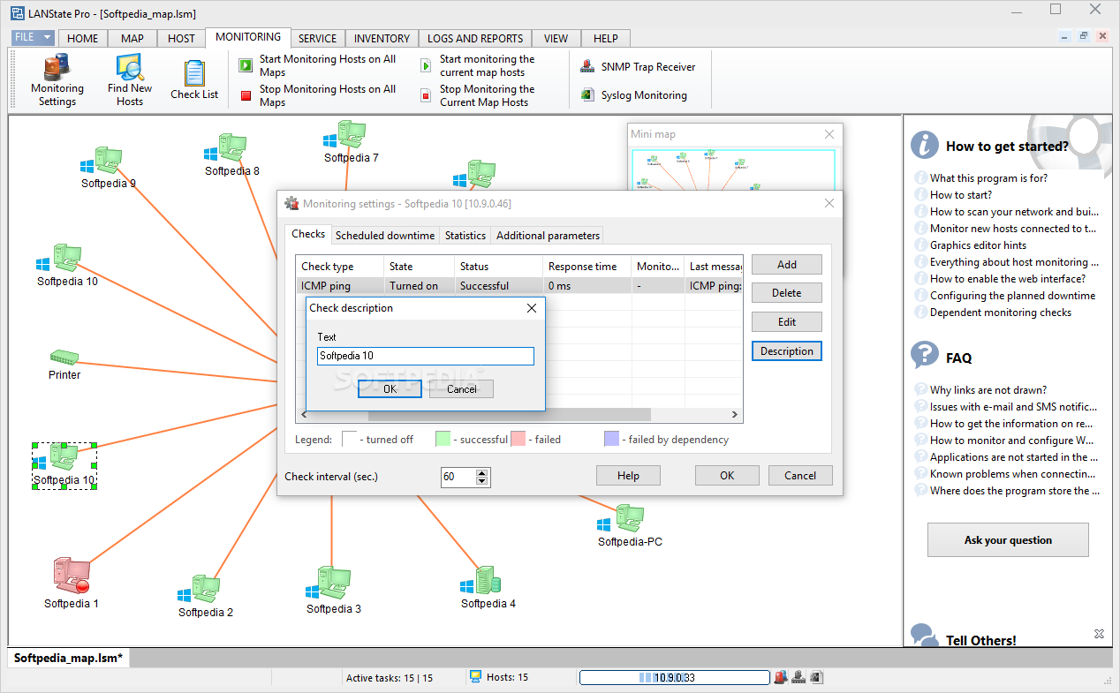Click the Mini map thumbnail
Viewport: 1120px width, 693px height.
pos(734,169)
